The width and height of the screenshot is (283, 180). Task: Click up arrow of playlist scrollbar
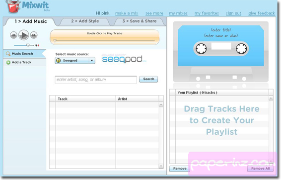click(271, 98)
